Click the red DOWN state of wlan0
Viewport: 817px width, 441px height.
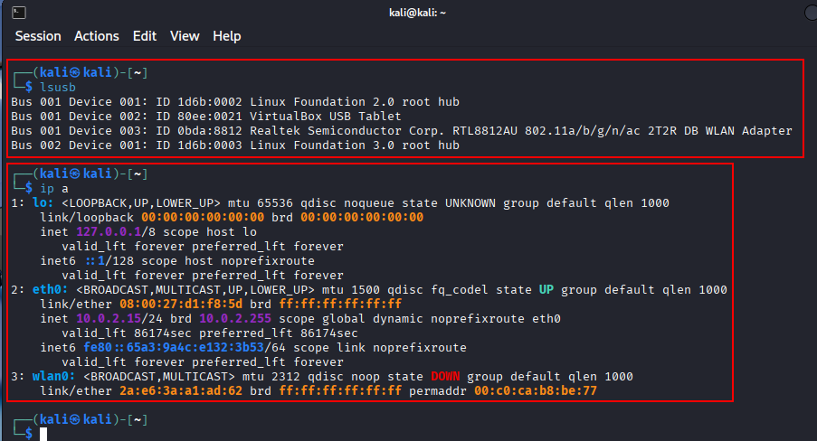coord(449,376)
